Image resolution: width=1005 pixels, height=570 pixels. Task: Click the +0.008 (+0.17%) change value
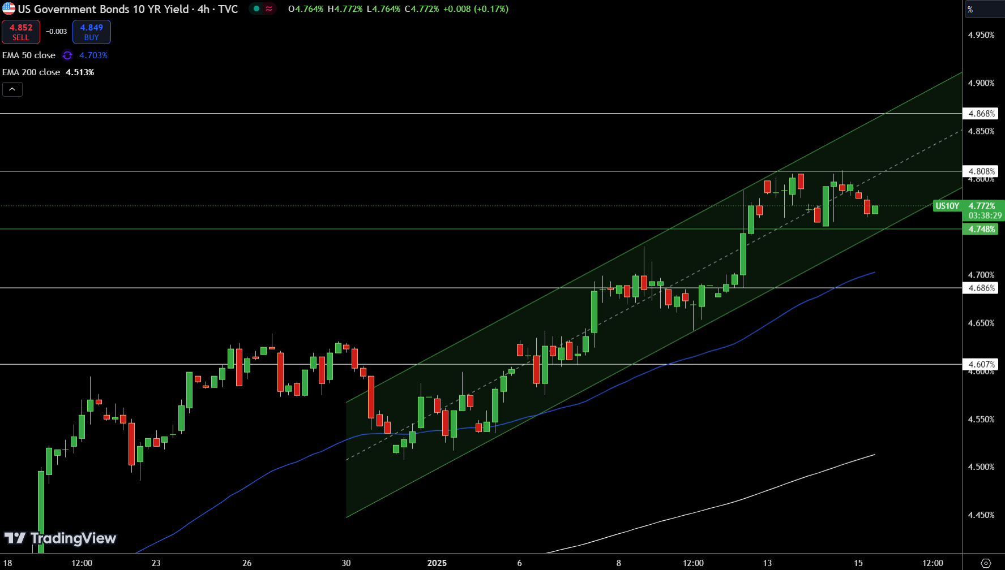pyautogui.click(x=476, y=9)
